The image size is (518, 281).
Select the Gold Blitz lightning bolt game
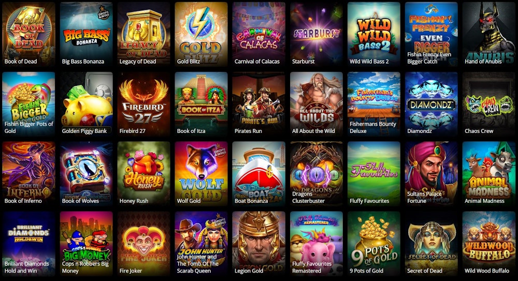pyautogui.click(x=201, y=34)
